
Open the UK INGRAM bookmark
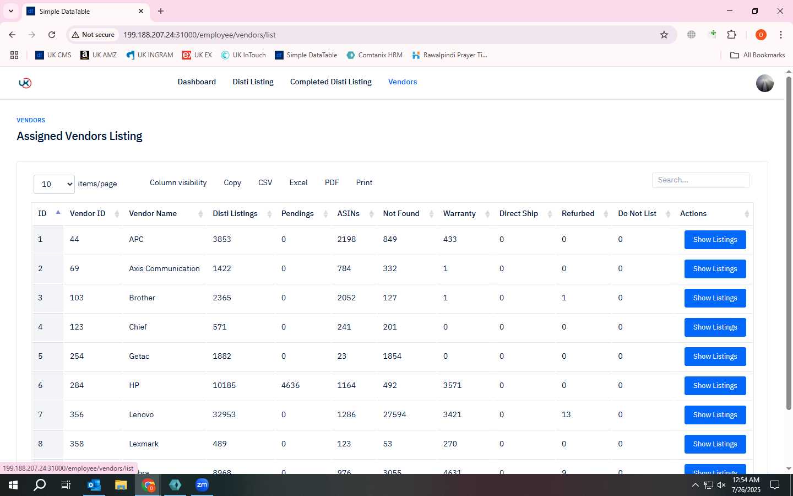point(150,55)
